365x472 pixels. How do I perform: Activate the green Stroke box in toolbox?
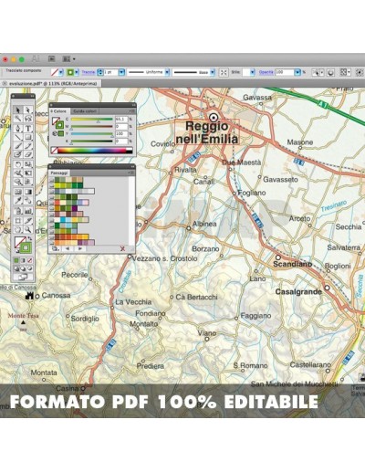pos(26,247)
